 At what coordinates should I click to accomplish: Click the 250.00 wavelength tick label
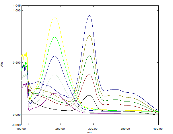click(x=61, y=129)
